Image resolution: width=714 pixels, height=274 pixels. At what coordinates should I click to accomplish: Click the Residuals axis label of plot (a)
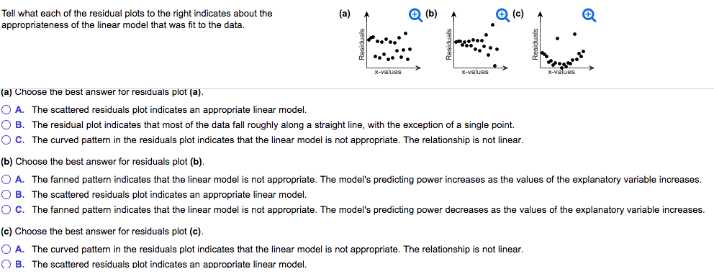click(361, 45)
